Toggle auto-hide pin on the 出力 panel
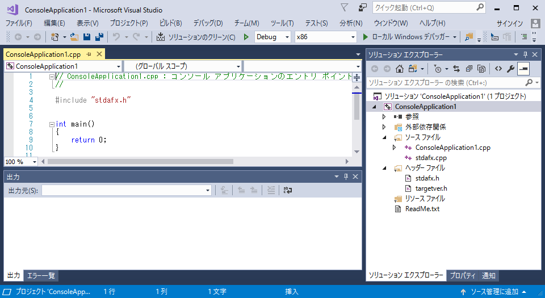Viewport: 545px width, 298px height. point(346,177)
